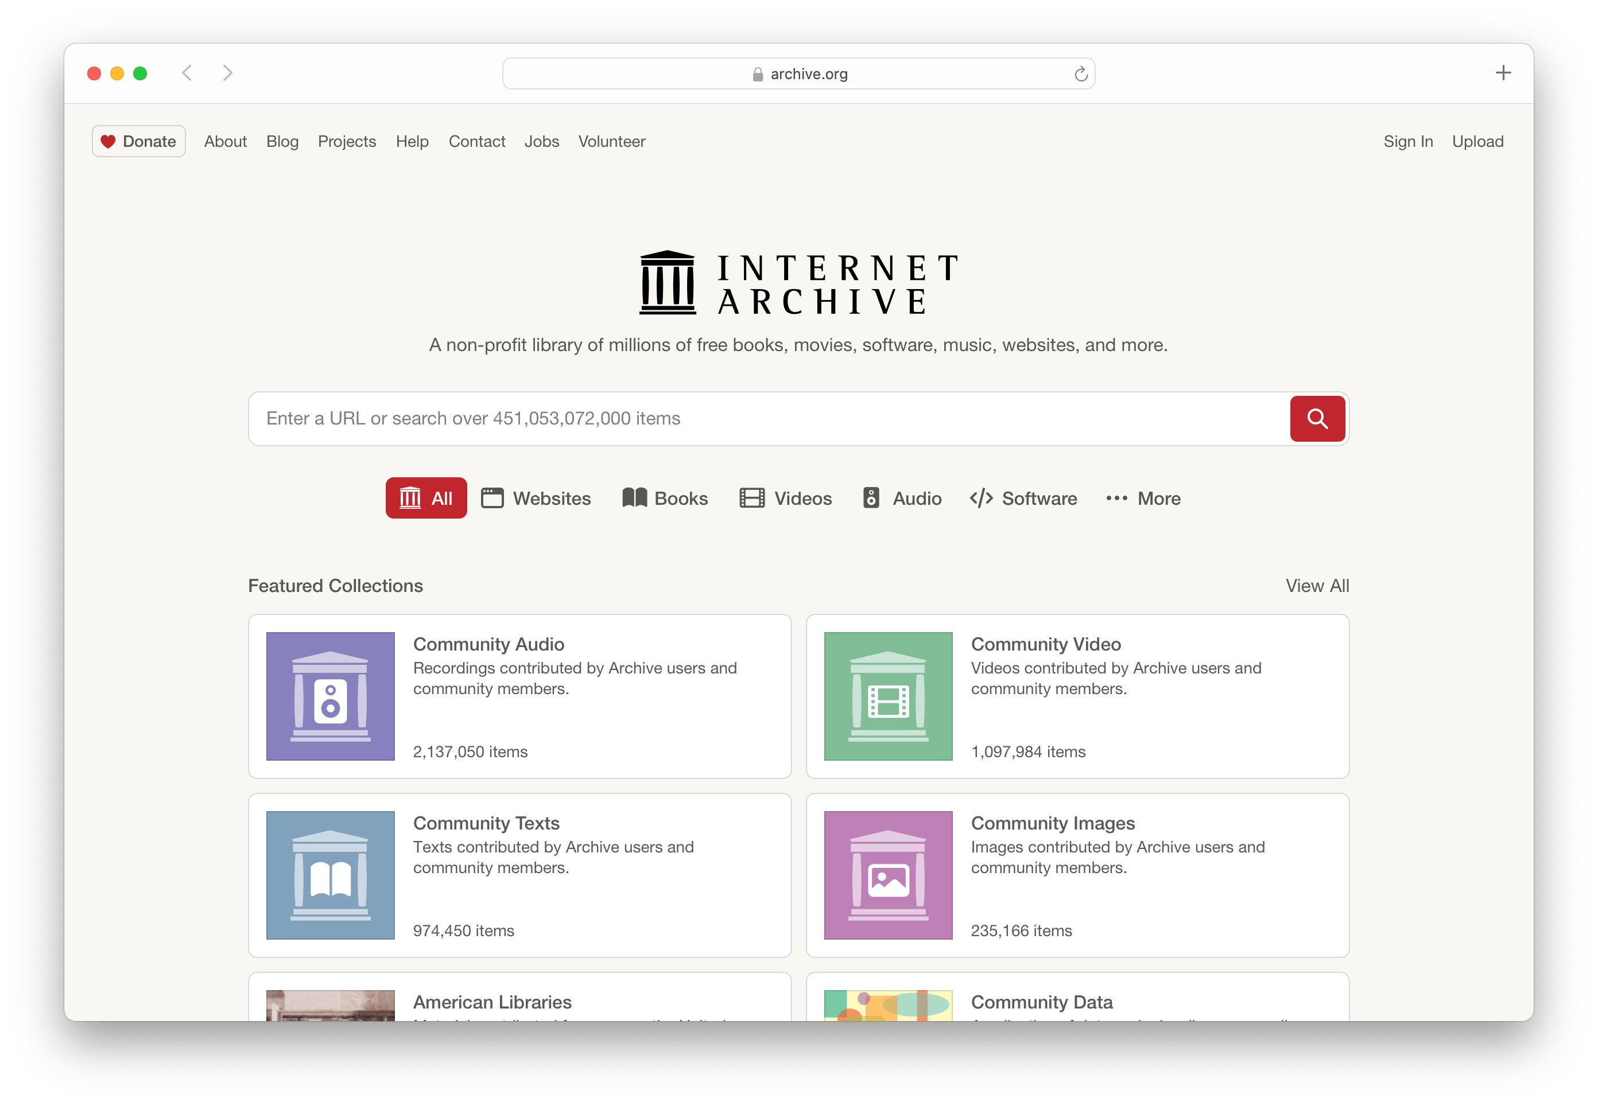Click the Community Images picture thumbnail
Screen dimensions: 1598x1106
887,875
